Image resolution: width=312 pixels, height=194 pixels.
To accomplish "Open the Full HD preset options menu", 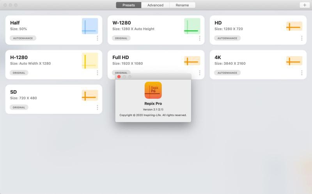I will point(200,73).
